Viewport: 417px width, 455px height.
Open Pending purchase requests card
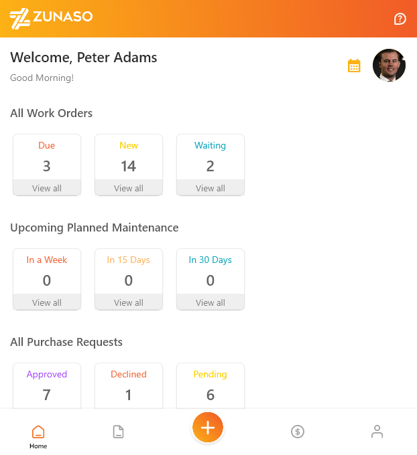pos(211,385)
